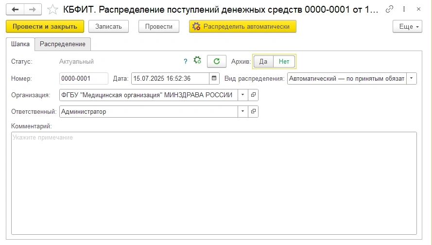Click the document title text
432x245 pixels.
point(221,9)
